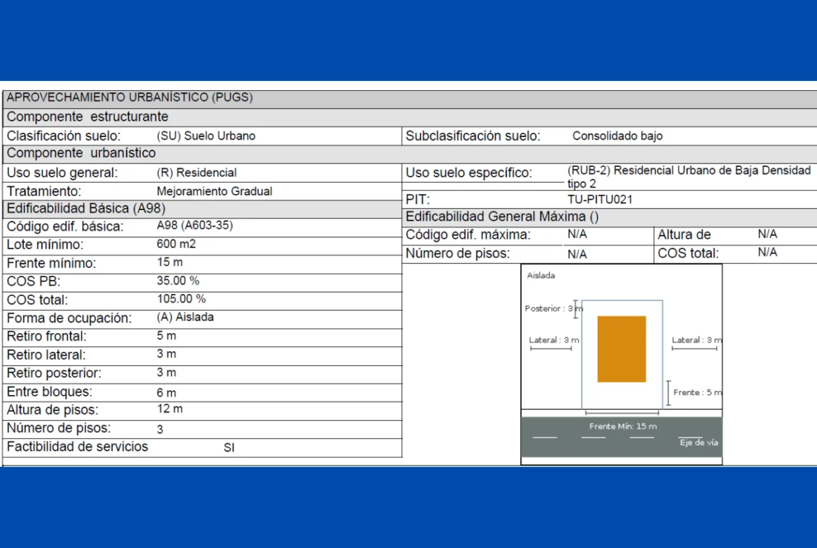Click the 'Factibilidad de servicios' label
The height and width of the screenshot is (548, 817).
[x=77, y=447]
